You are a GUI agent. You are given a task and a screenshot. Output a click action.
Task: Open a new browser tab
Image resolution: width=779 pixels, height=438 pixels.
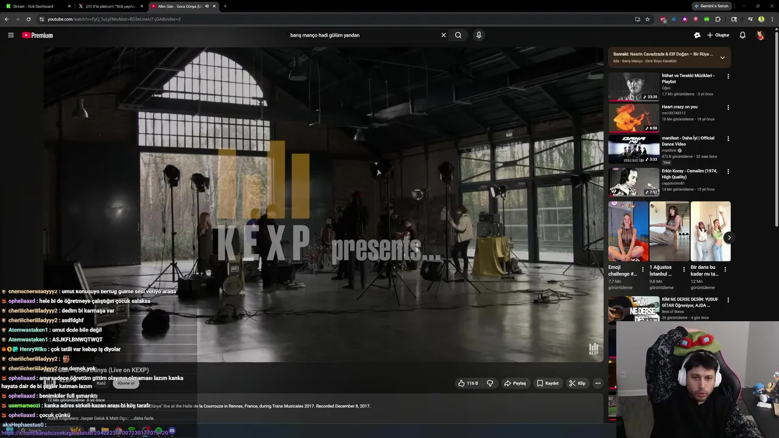click(x=225, y=6)
